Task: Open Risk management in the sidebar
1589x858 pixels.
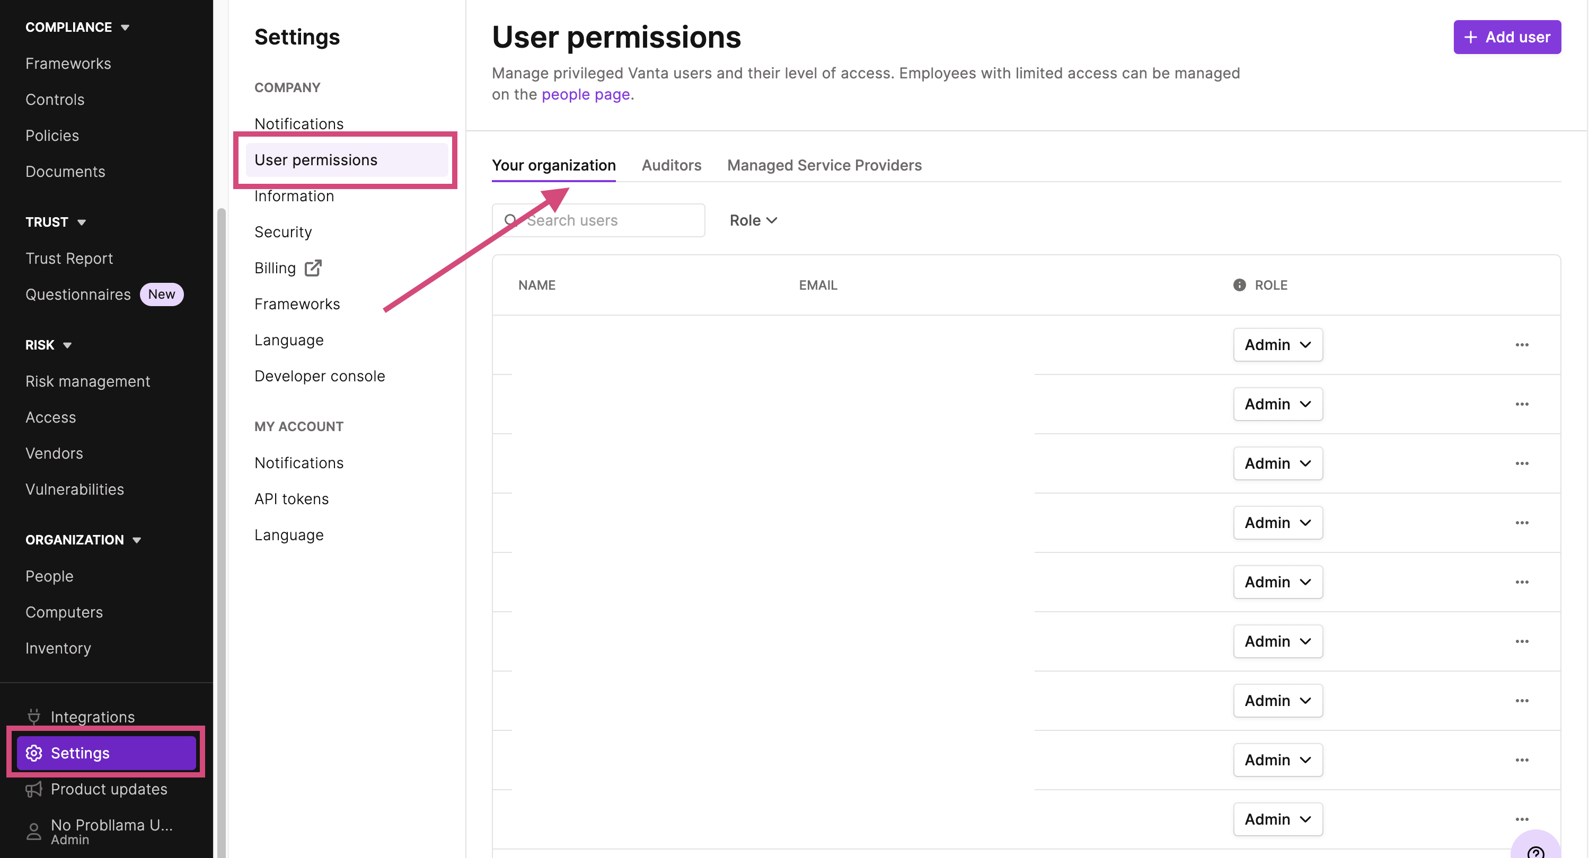Action: [x=87, y=381]
